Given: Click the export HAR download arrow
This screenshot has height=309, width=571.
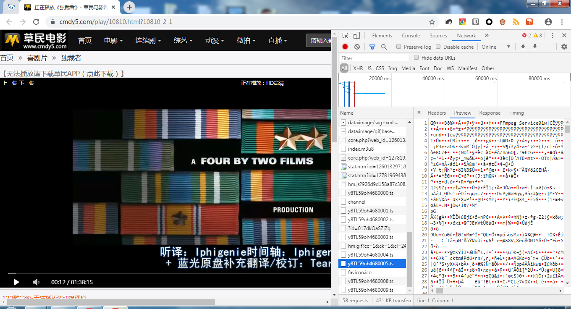Looking at the screenshot, I should click(535, 47).
